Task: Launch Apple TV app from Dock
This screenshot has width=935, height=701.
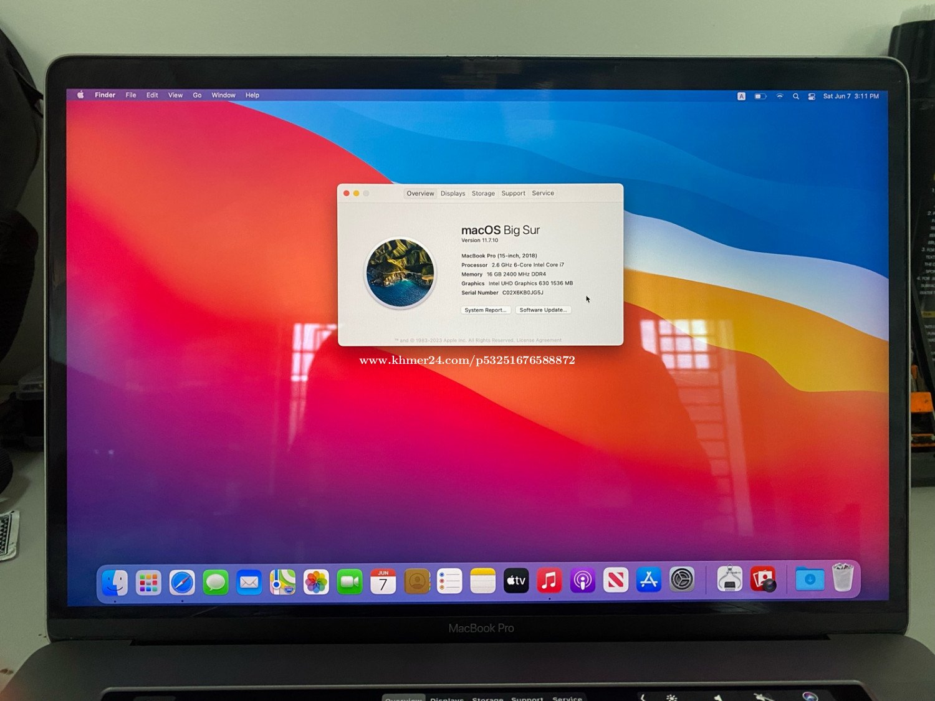Action: click(x=516, y=581)
